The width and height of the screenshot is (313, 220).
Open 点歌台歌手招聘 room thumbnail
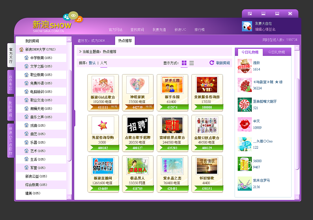138,126
